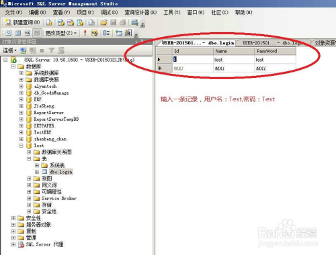Screen dimensions: 336x255
Task: Click the Name cell containing test
Action: tap(234, 60)
